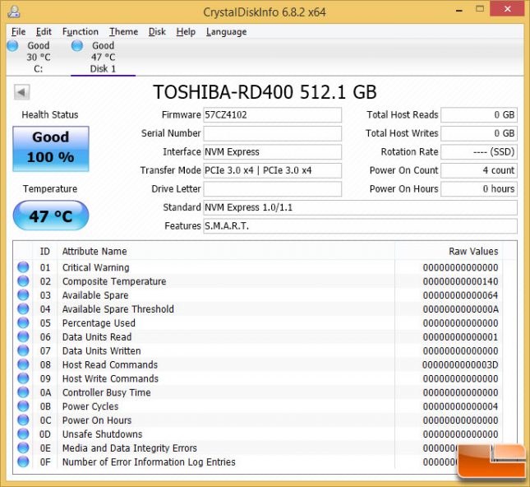Click the empty Drive Letter field

[x=272, y=189]
